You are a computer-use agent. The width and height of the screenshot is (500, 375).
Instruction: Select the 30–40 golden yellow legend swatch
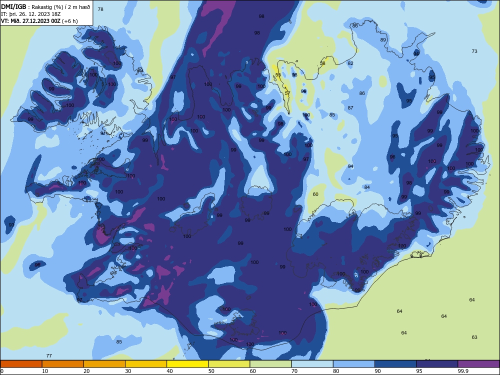[x=146, y=364]
